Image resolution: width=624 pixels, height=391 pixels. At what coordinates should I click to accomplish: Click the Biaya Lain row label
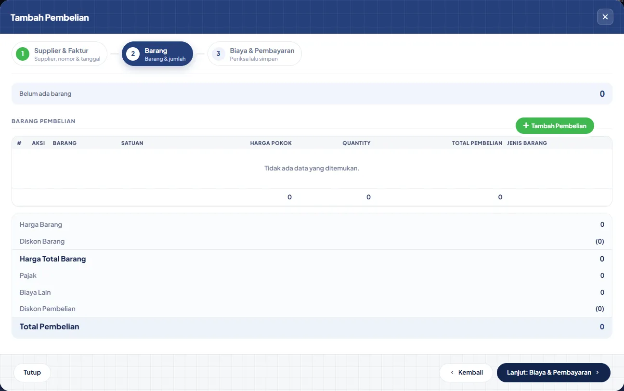(35, 292)
